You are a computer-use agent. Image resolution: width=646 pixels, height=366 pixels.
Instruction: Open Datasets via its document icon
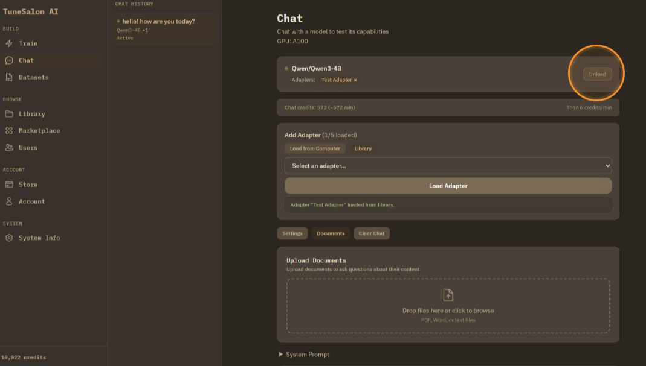(x=9, y=77)
